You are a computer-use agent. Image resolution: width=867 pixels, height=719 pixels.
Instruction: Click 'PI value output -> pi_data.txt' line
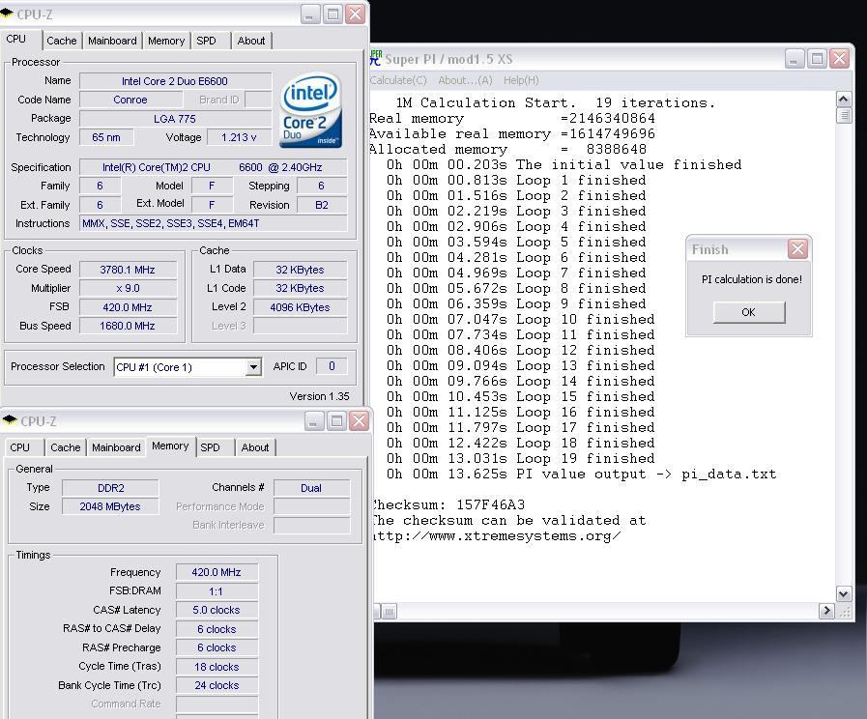[x=582, y=475]
